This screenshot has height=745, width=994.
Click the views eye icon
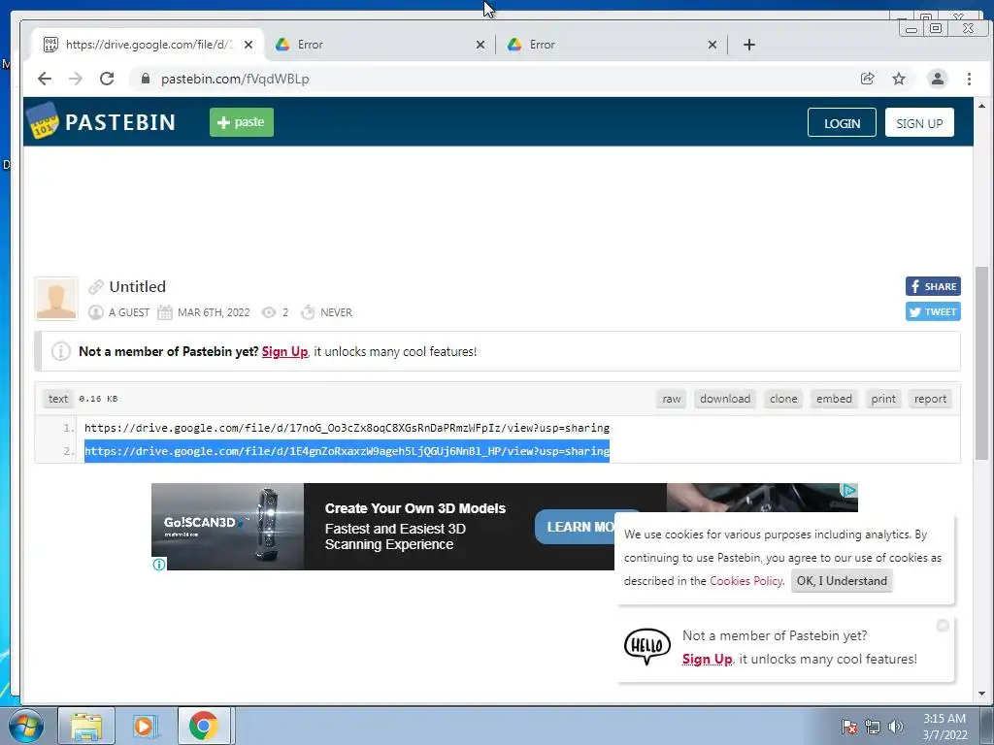pos(269,312)
